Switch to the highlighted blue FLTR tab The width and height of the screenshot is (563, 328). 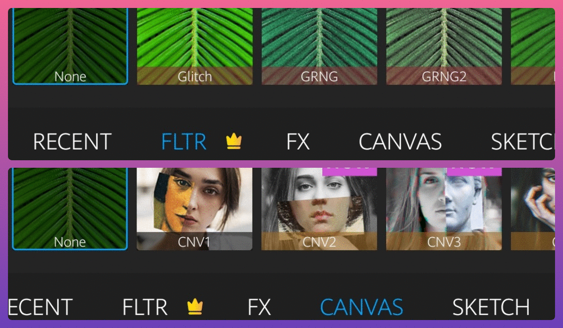(x=184, y=142)
